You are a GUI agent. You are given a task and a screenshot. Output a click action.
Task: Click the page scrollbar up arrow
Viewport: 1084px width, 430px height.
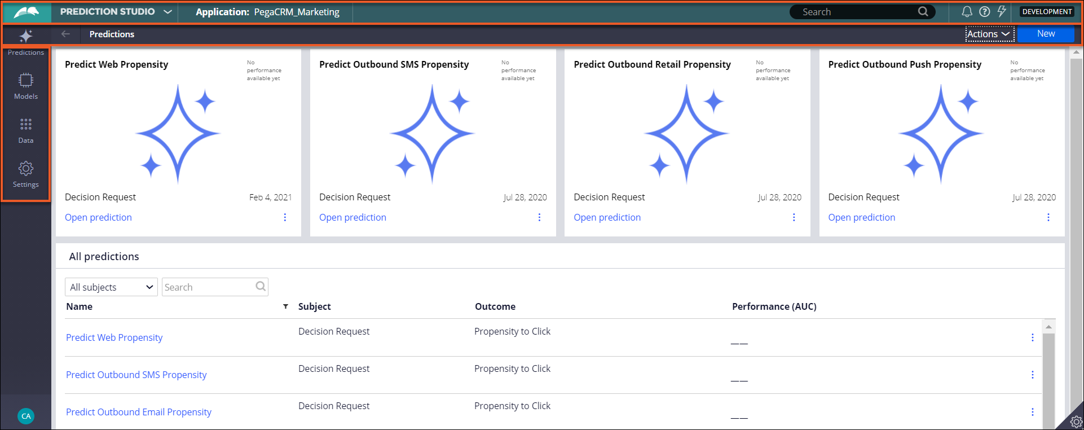click(1076, 52)
